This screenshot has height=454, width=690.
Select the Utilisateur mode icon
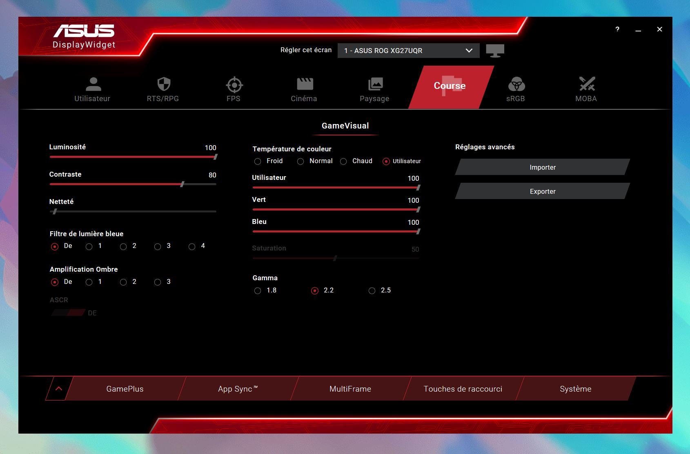pyautogui.click(x=93, y=84)
